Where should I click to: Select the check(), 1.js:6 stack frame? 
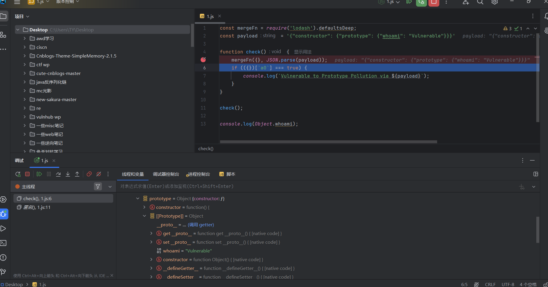[63, 198]
